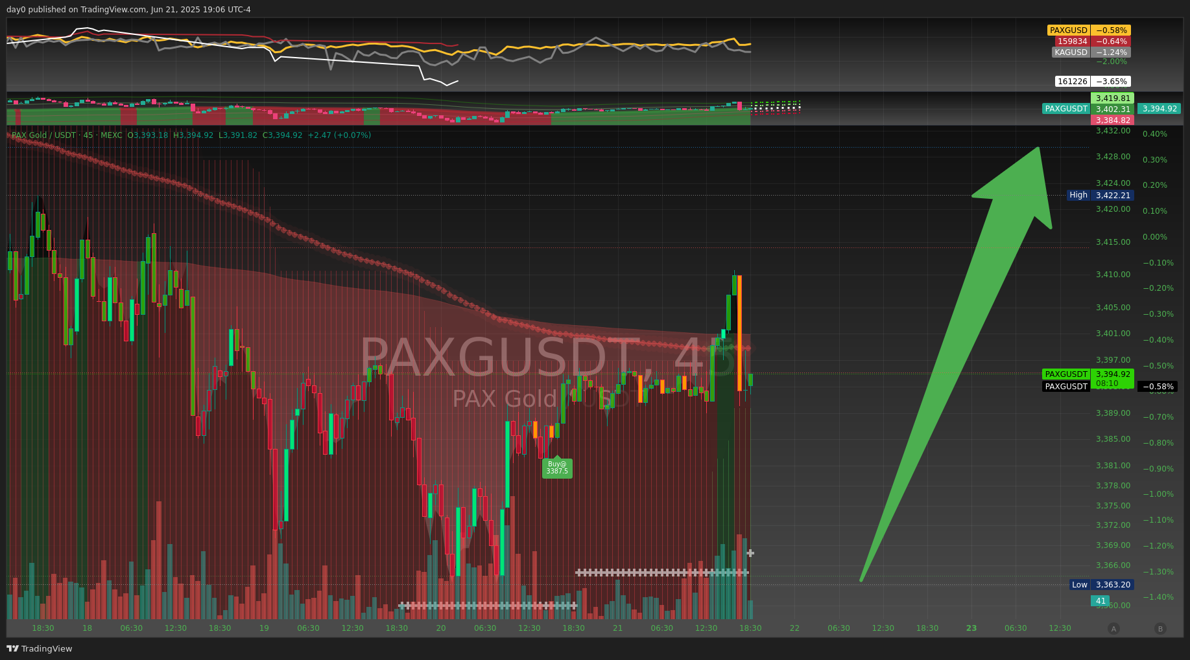Click the 3,405.00 price axis tick
The image size is (1190, 660).
pos(1113,308)
